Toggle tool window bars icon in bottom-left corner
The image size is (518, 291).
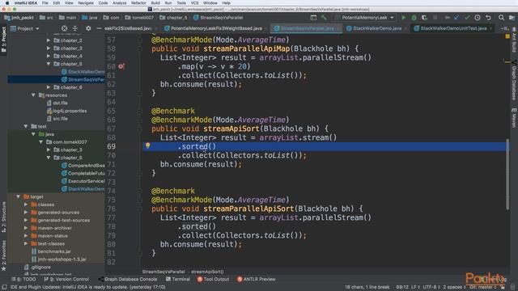click(x=4, y=287)
